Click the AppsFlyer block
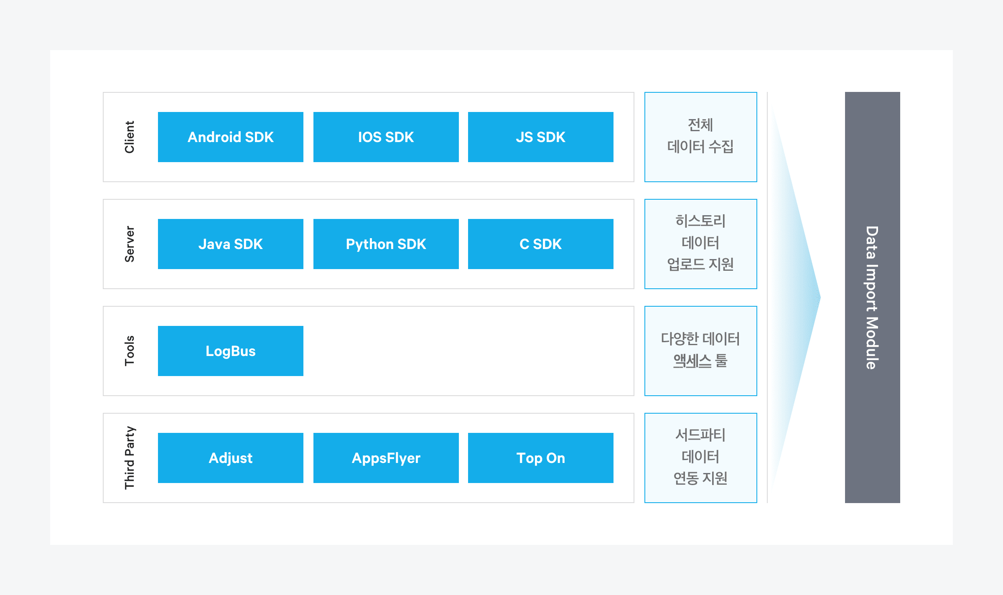Viewport: 1003px width, 595px height. click(386, 458)
